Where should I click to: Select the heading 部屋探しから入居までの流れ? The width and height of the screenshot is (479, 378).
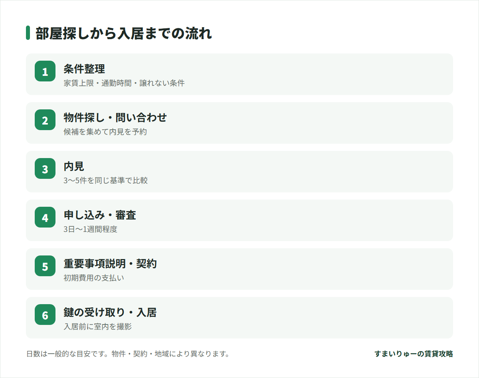pos(124,33)
